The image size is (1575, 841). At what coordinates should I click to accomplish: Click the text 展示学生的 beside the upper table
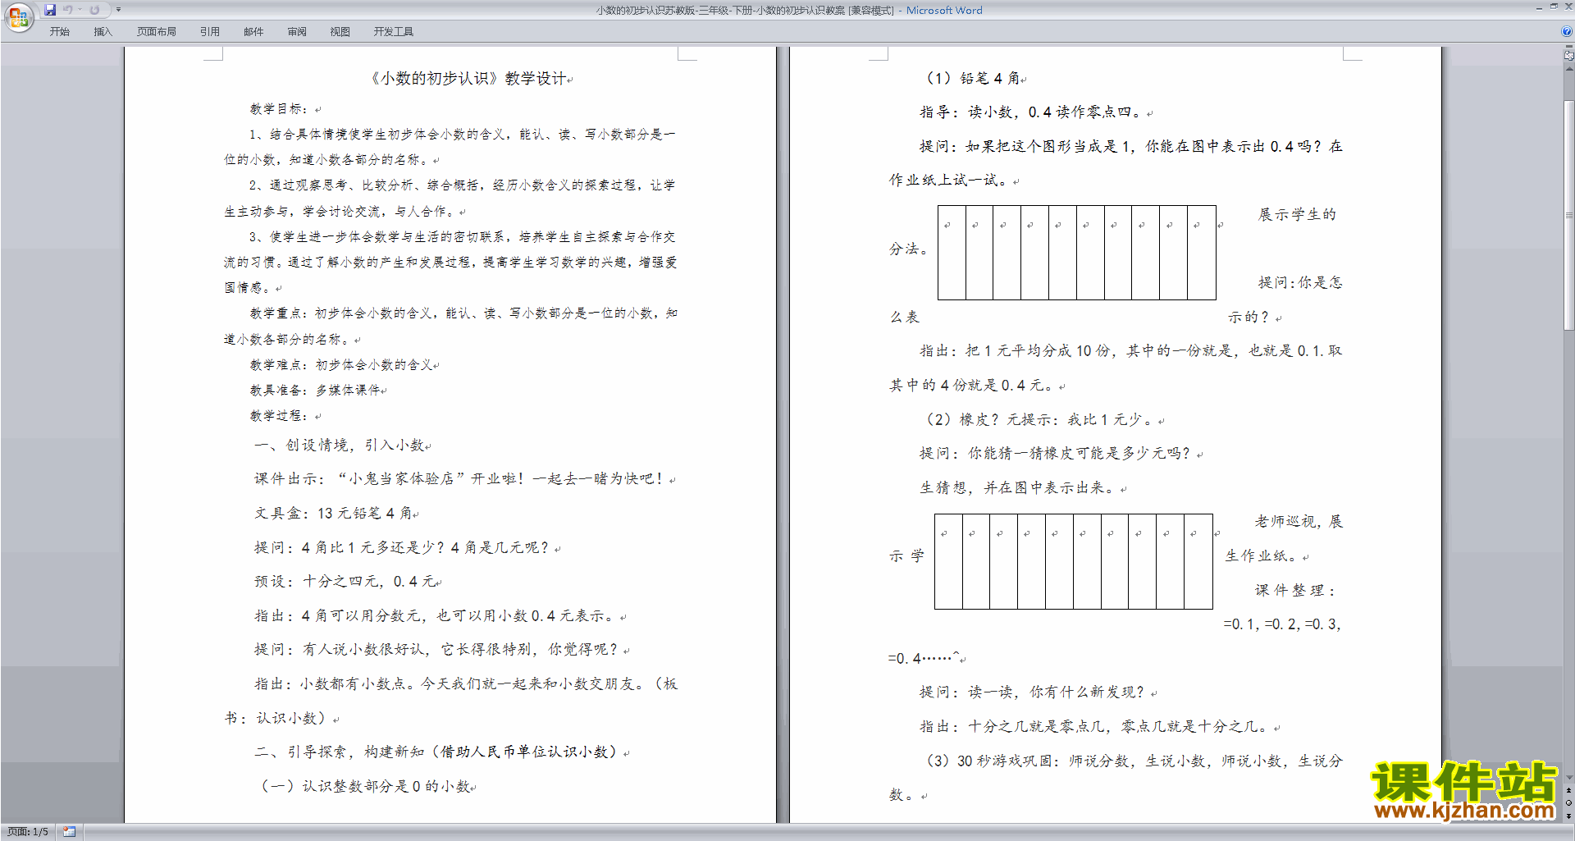pyautogui.click(x=1298, y=214)
